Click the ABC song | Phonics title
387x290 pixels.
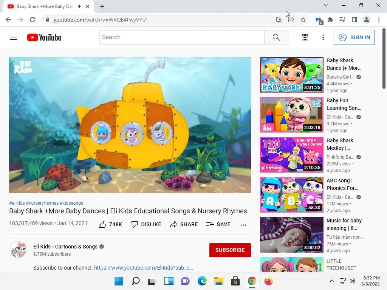tap(342, 184)
